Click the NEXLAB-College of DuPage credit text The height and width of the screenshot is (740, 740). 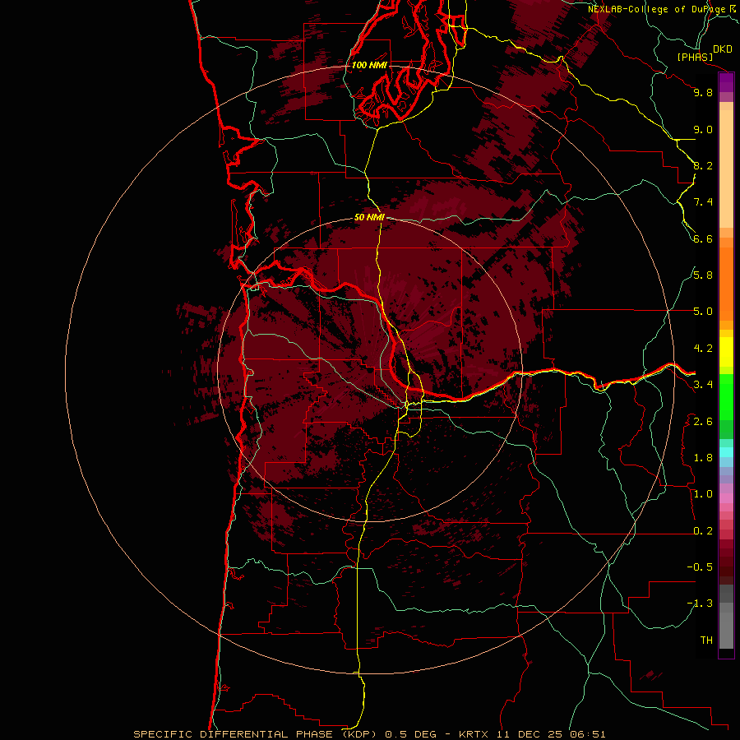coord(656,9)
